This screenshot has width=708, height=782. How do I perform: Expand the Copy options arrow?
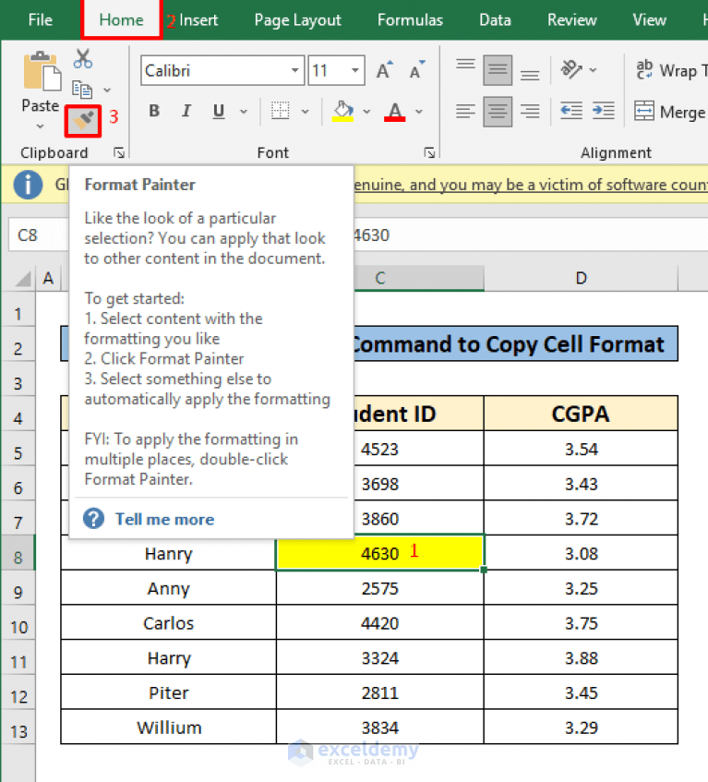pyautogui.click(x=107, y=90)
